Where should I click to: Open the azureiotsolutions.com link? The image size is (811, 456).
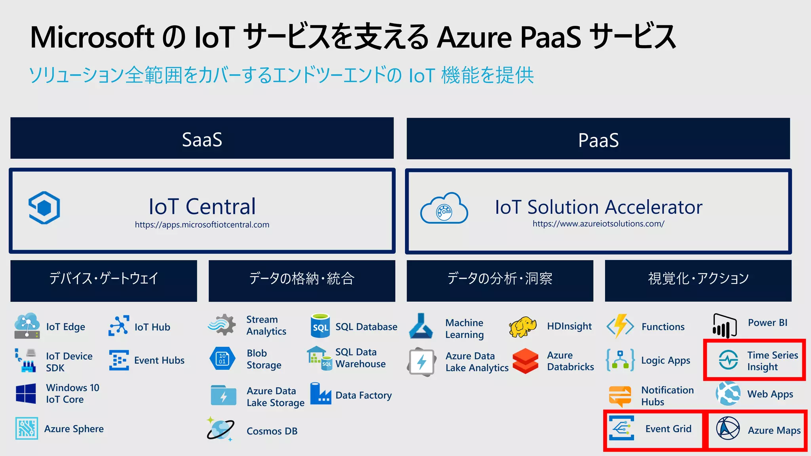click(x=598, y=224)
